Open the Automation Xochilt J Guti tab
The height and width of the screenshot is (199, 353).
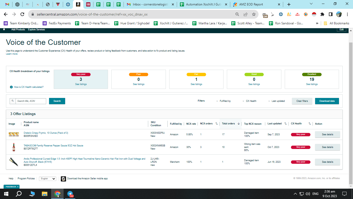tap(204, 4)
